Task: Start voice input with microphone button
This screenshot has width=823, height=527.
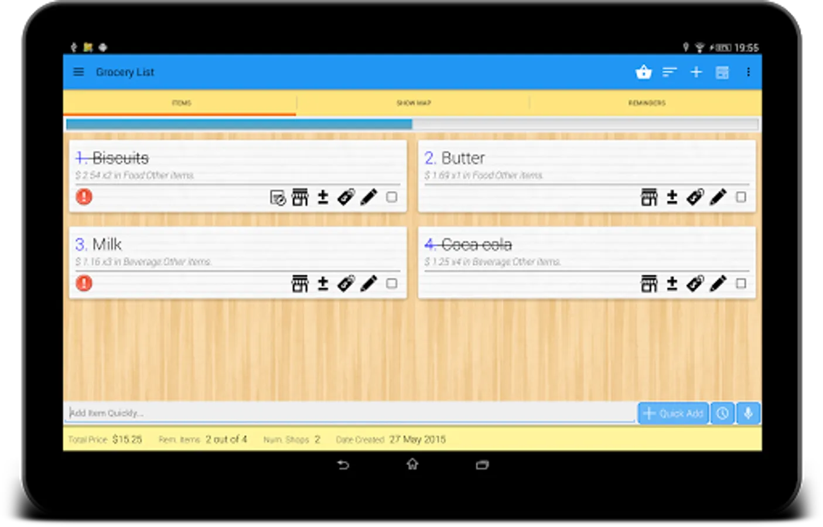Action: pyautogui.click(x=748, y=413)
